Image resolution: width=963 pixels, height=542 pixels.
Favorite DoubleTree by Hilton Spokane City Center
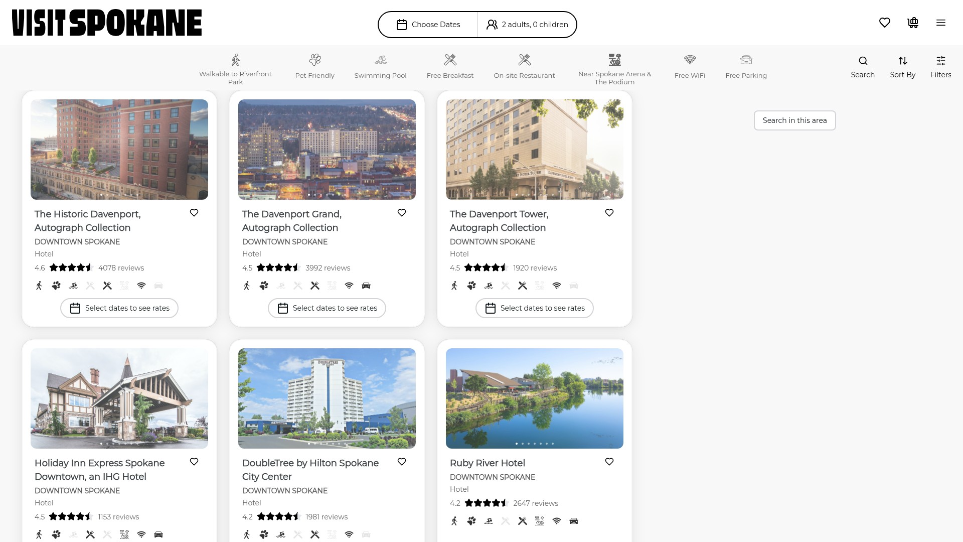click(402, 462)
